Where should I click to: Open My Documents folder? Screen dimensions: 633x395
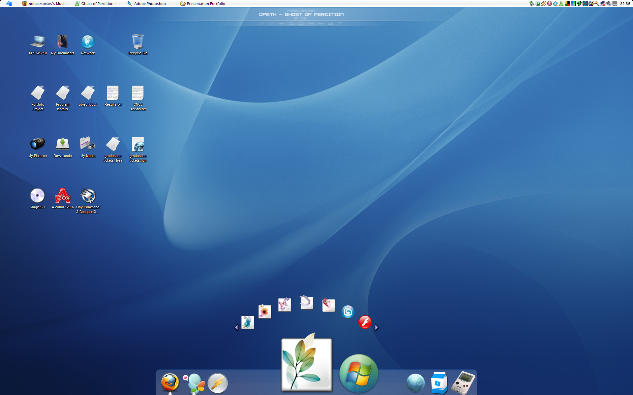[x=62, y=42]
